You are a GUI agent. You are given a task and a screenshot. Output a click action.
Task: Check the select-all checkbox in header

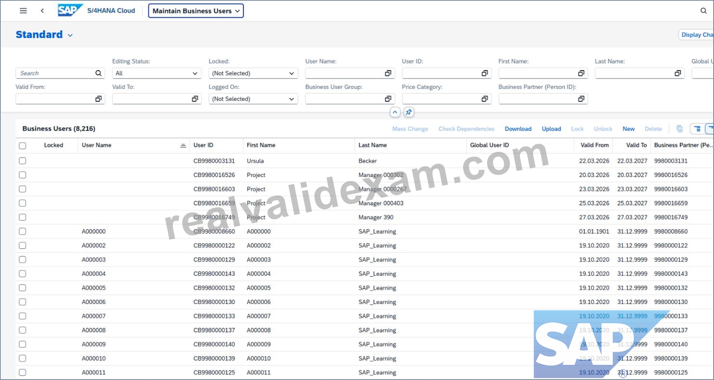click(x=23, y=145)
